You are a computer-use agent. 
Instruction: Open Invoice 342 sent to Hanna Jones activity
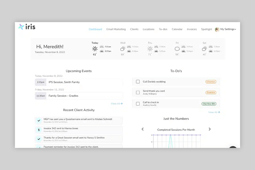[x=79, y=130]
